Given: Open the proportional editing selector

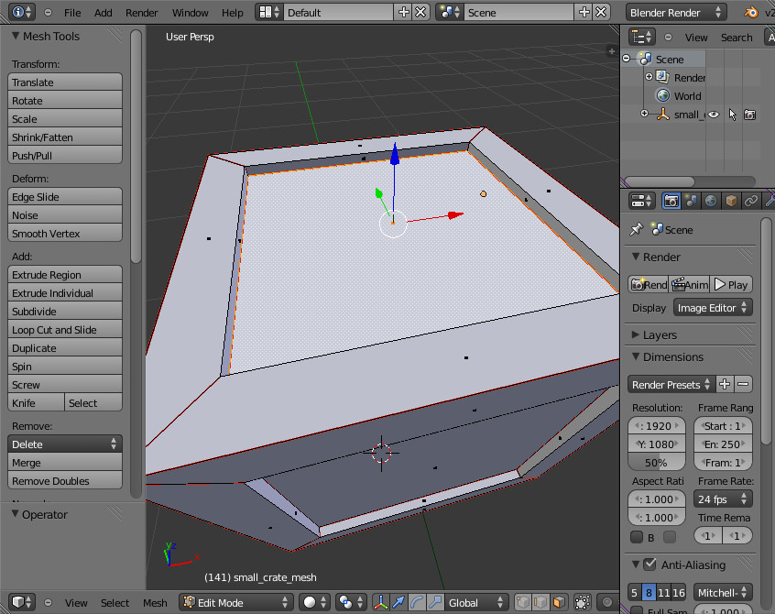Looking at the screenshot, I should tap(607, 602).
